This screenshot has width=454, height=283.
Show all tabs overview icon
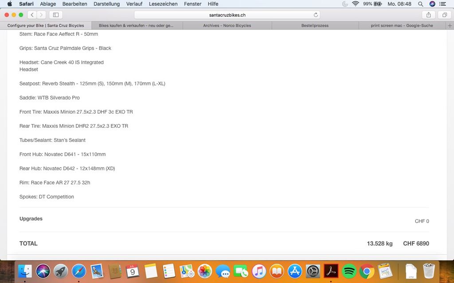[444, 15]
